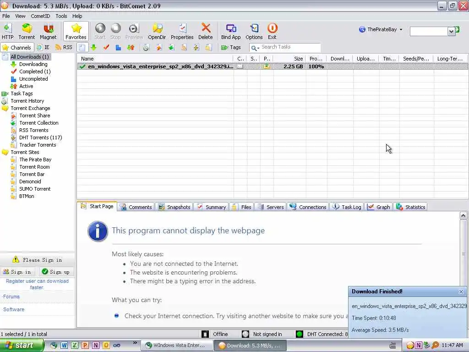Open the Search Tasks magnifier dropdown

click(x=255, y=48)
